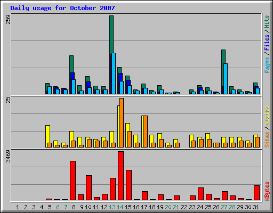Viewport: 273px width, 213px height.
Task: Click day label 12 on the x-axis
Action: (x=104, y=207)
